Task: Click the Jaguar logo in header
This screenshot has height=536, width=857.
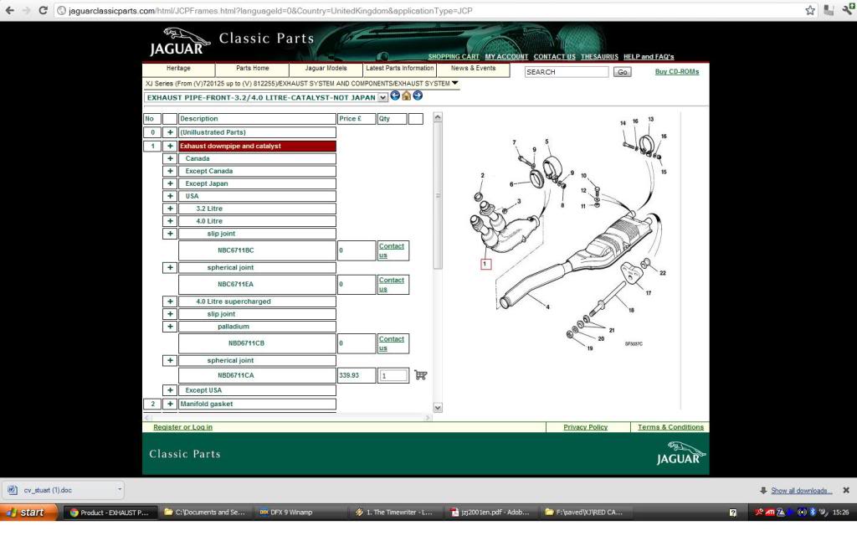Action: point(180,42)
